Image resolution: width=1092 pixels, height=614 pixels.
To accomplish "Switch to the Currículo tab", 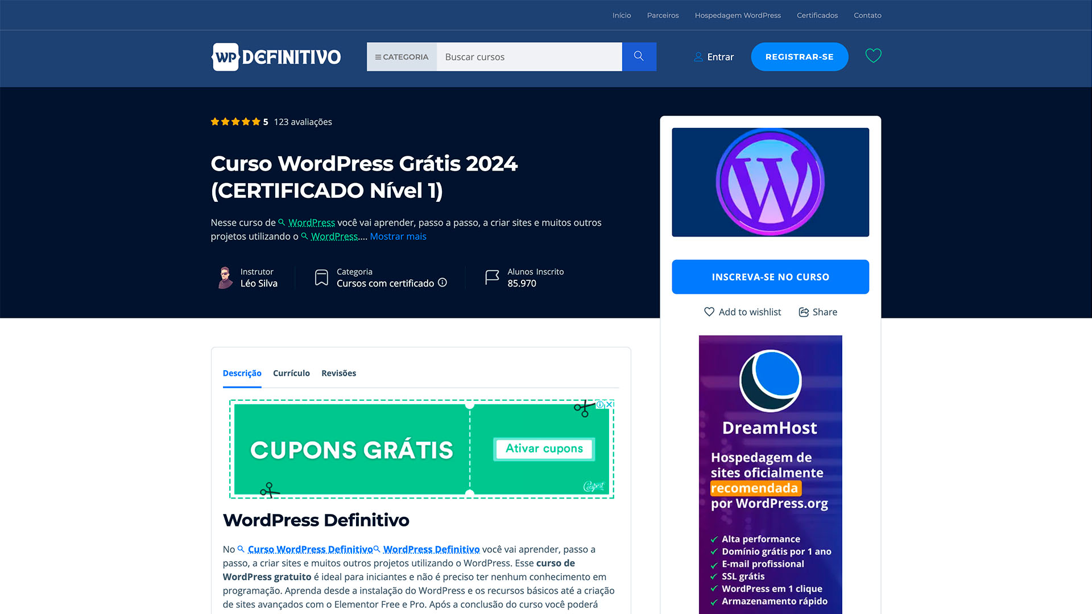I will 291,374.
